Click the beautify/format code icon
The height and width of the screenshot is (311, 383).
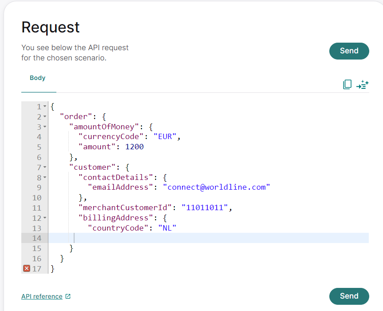click(363, 84)
